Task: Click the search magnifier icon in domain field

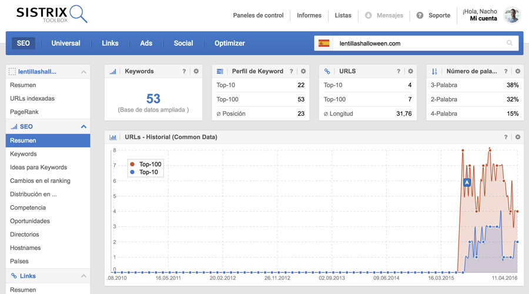Action: coord(510,43)
